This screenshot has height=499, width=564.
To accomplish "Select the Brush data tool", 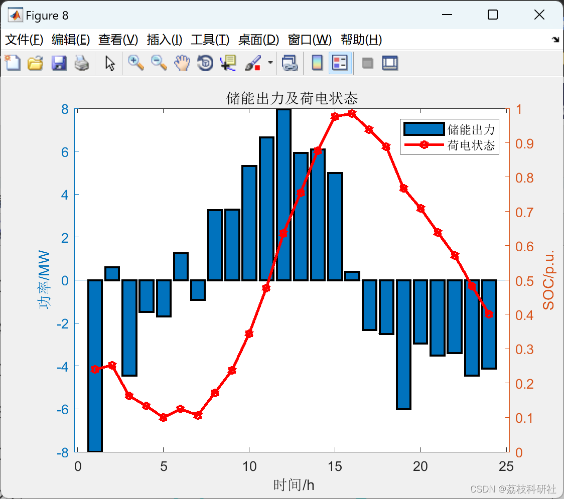I will coord(252,63).
